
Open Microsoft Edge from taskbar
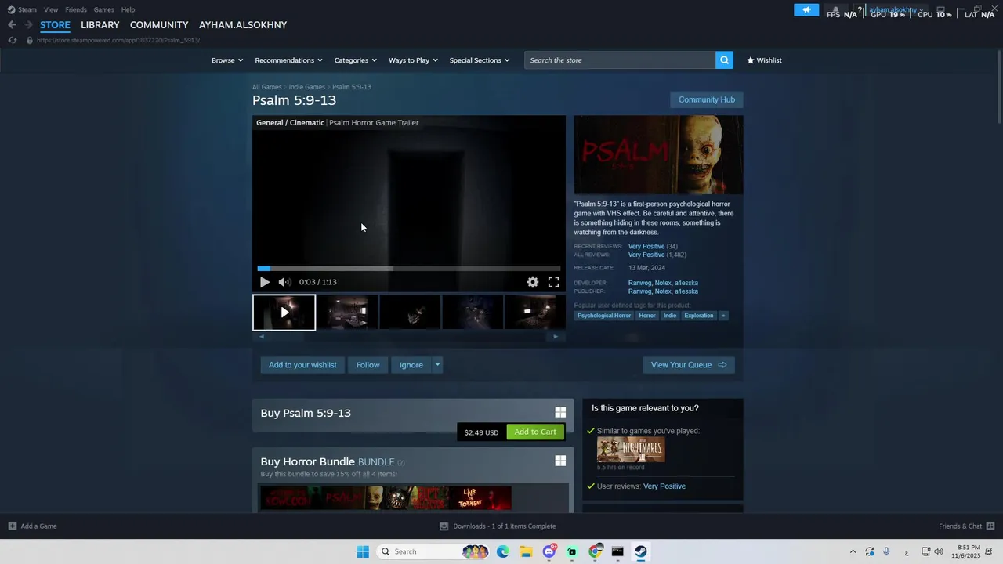click(503, 551)
